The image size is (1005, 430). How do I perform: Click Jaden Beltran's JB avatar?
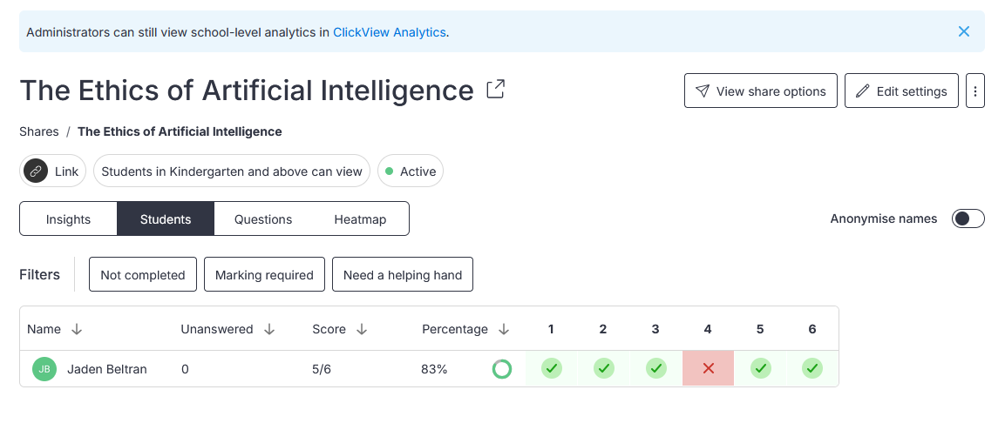tap(44, 369)
